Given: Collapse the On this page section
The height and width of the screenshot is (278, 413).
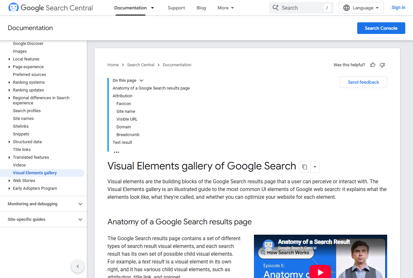Looking at the screenshot, I should [x=141, y=80].
